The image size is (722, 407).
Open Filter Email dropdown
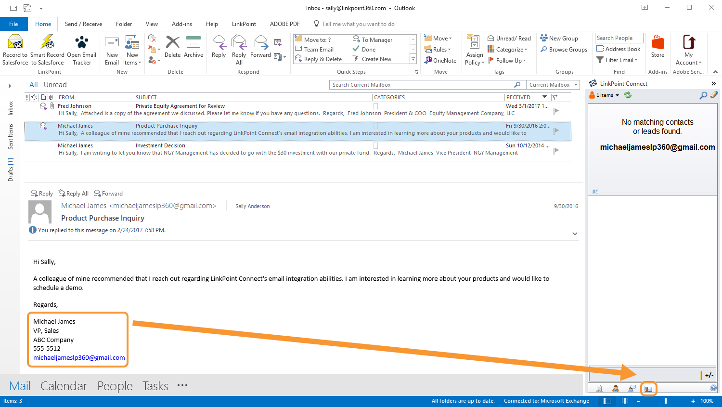(x=617, y=60)
